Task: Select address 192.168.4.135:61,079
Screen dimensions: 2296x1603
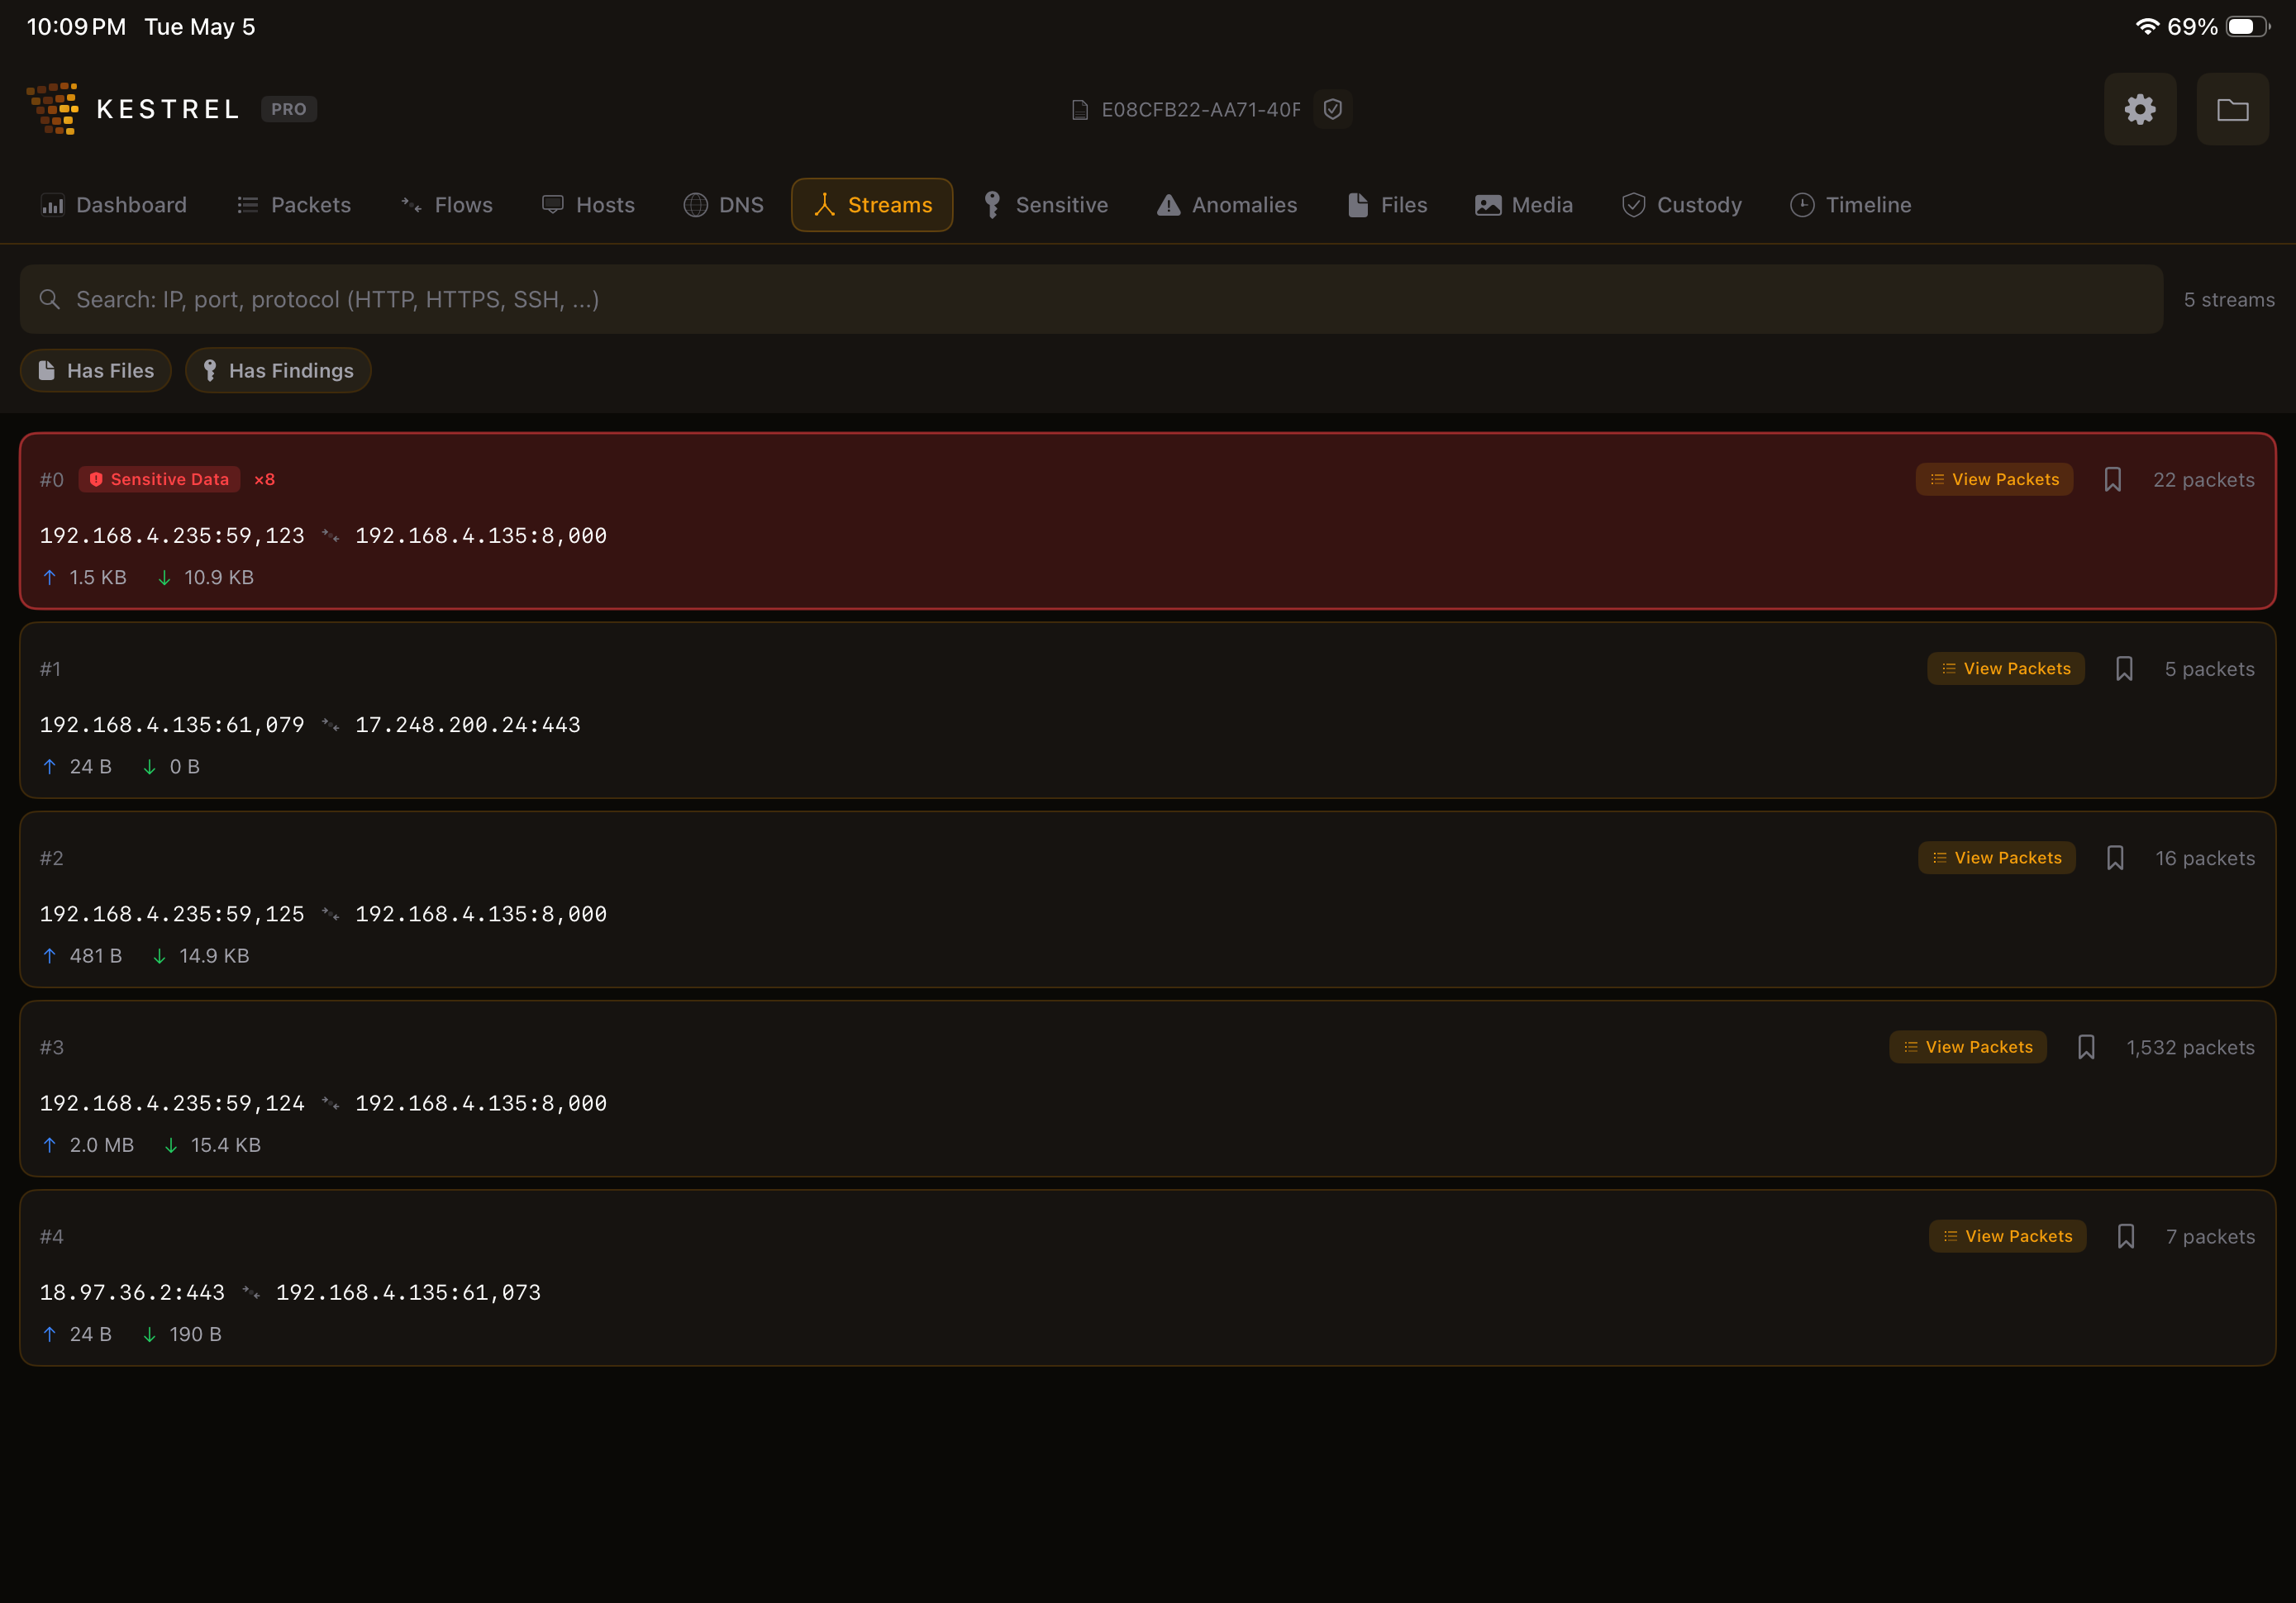Action: pos(172,724)
